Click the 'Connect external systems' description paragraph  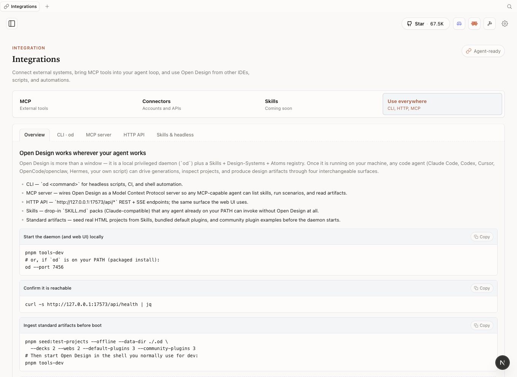coord(131,76)
